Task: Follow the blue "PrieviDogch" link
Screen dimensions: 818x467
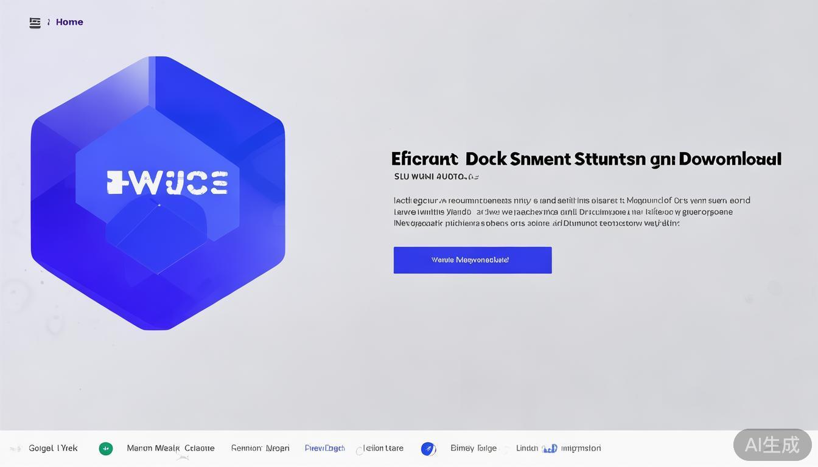Action: [324, 448]
